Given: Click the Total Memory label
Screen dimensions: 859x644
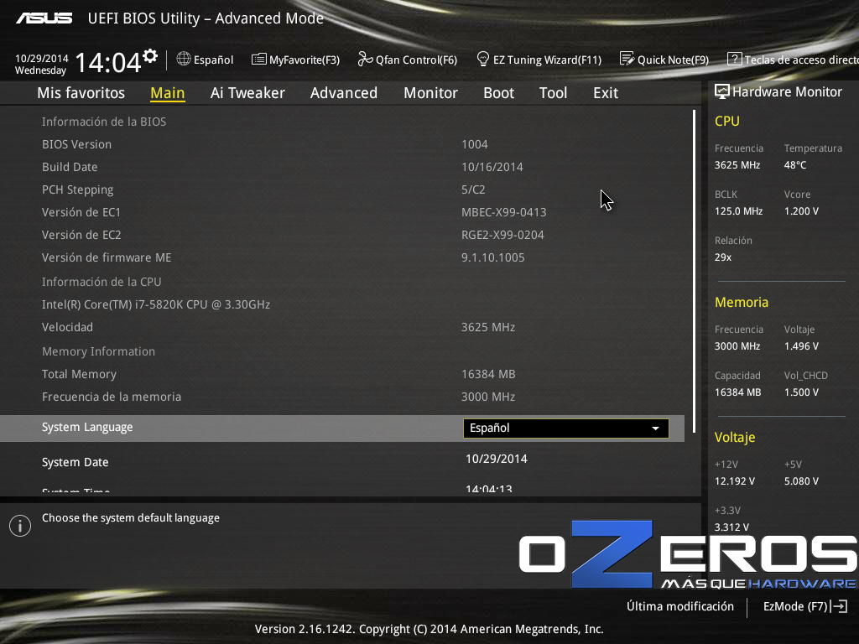Looking at the screenshot, I should tap(80, 375).
